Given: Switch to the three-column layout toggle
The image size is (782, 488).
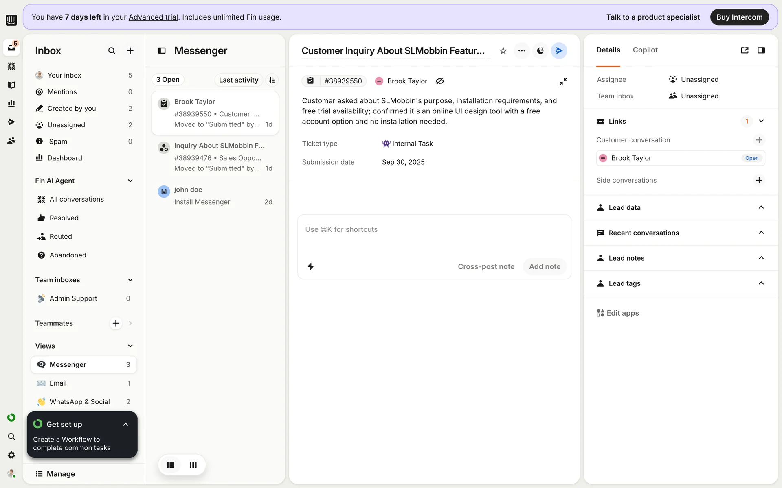Looking at the screenshot, I should (193, 464).
